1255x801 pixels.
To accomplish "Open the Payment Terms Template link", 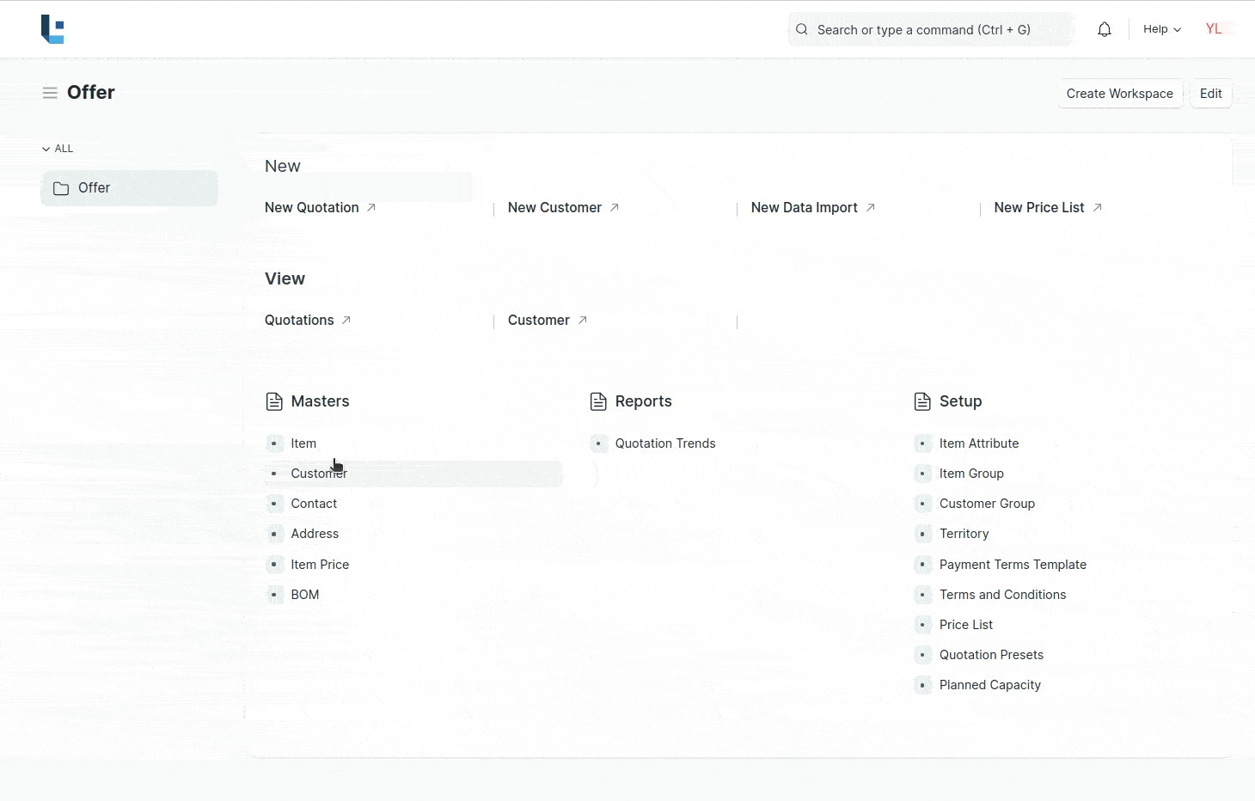I will pos(1013,565).
